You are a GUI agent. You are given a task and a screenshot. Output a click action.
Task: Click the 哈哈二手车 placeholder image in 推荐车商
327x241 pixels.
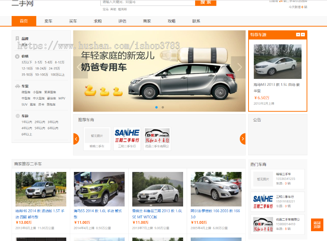[97, 136]
